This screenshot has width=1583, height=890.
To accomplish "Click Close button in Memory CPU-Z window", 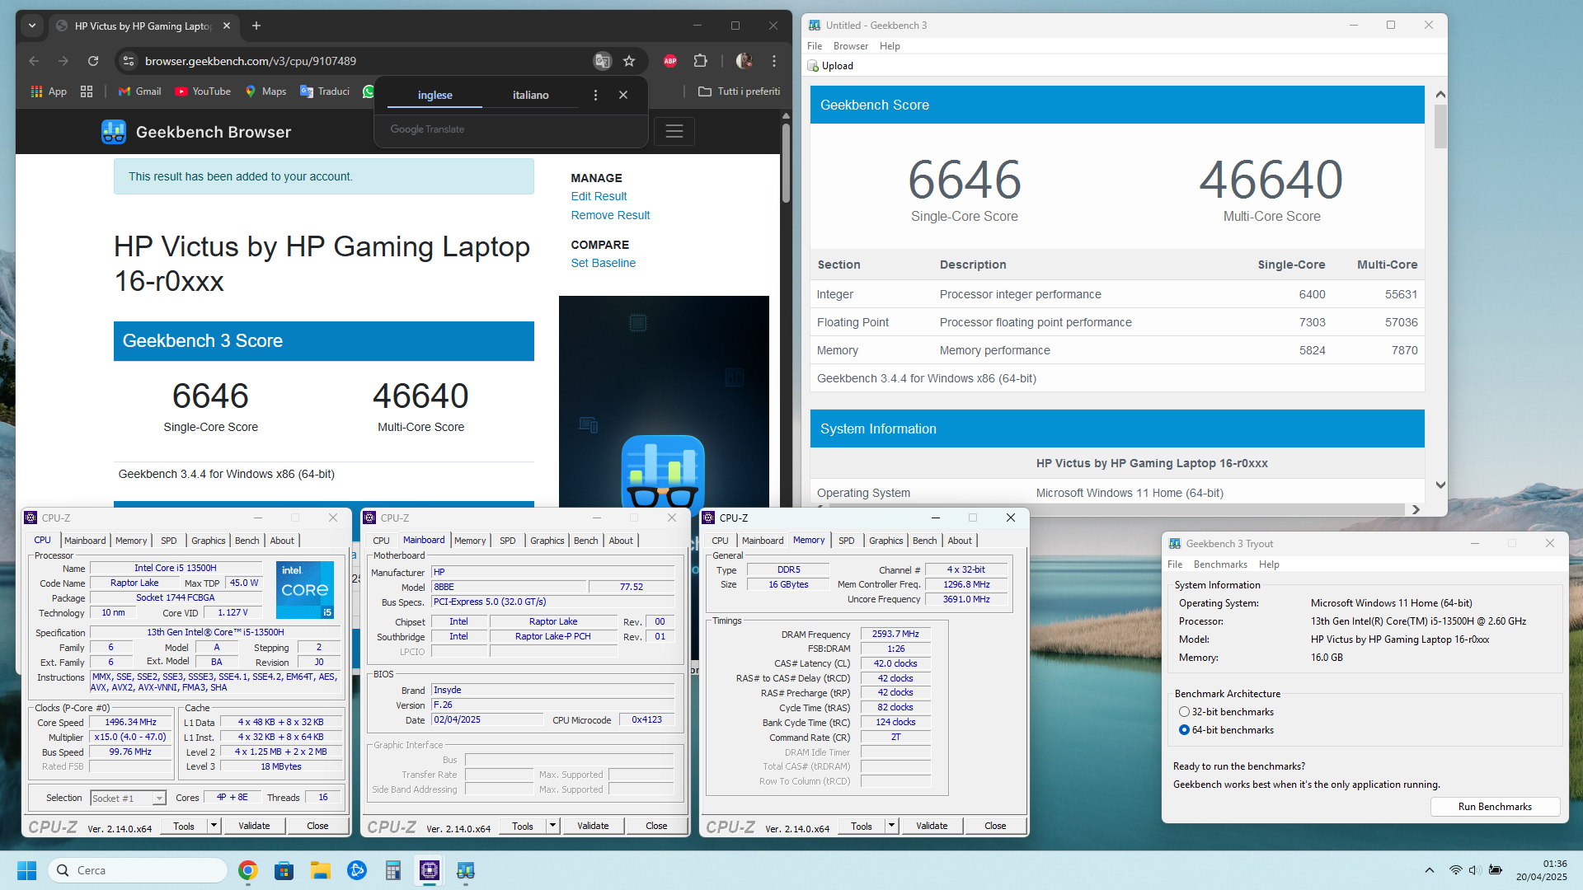I will (x=995, y=826).
